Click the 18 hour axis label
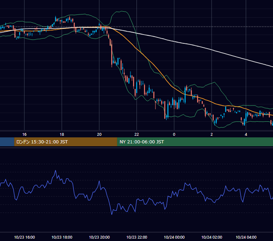The width and height of the screenshot is (273, 241). coord(62,135)
